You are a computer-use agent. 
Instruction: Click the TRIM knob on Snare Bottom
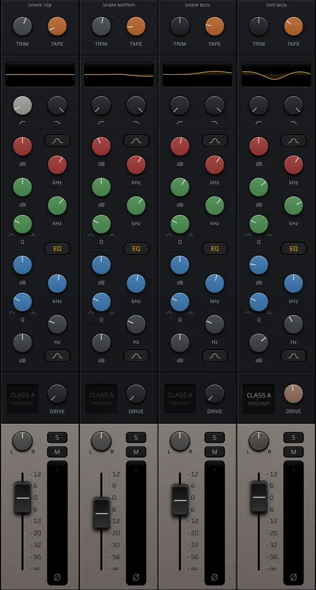tap(101, 26)
